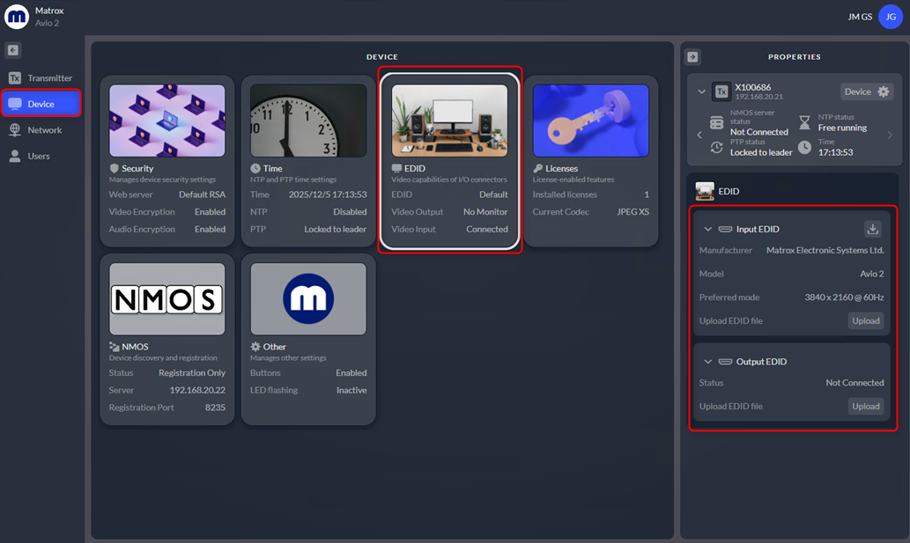Screen dimensions: 910x543
Task: Collapse the left sidebar with the arrow icon
Action: 12,50
